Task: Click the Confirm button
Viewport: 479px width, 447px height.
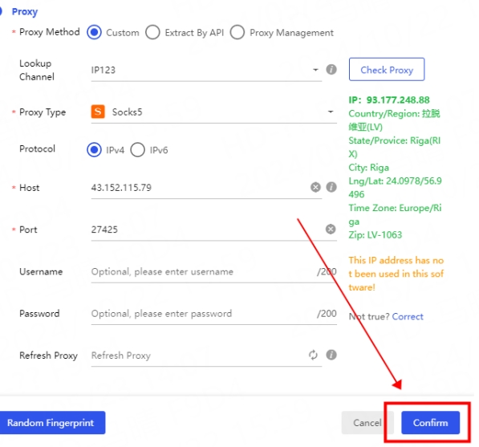Action: coord(430,423)
